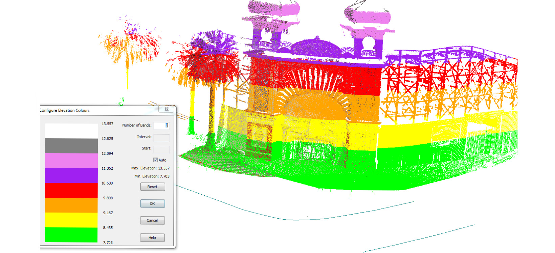The width and height of the screenshot is (555, 253).
Task: Click in the Number of Bands field
Action: (x=161, y=125)
